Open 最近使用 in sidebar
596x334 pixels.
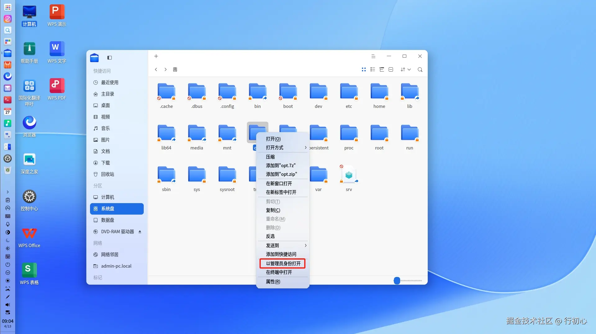coord(117,82)
